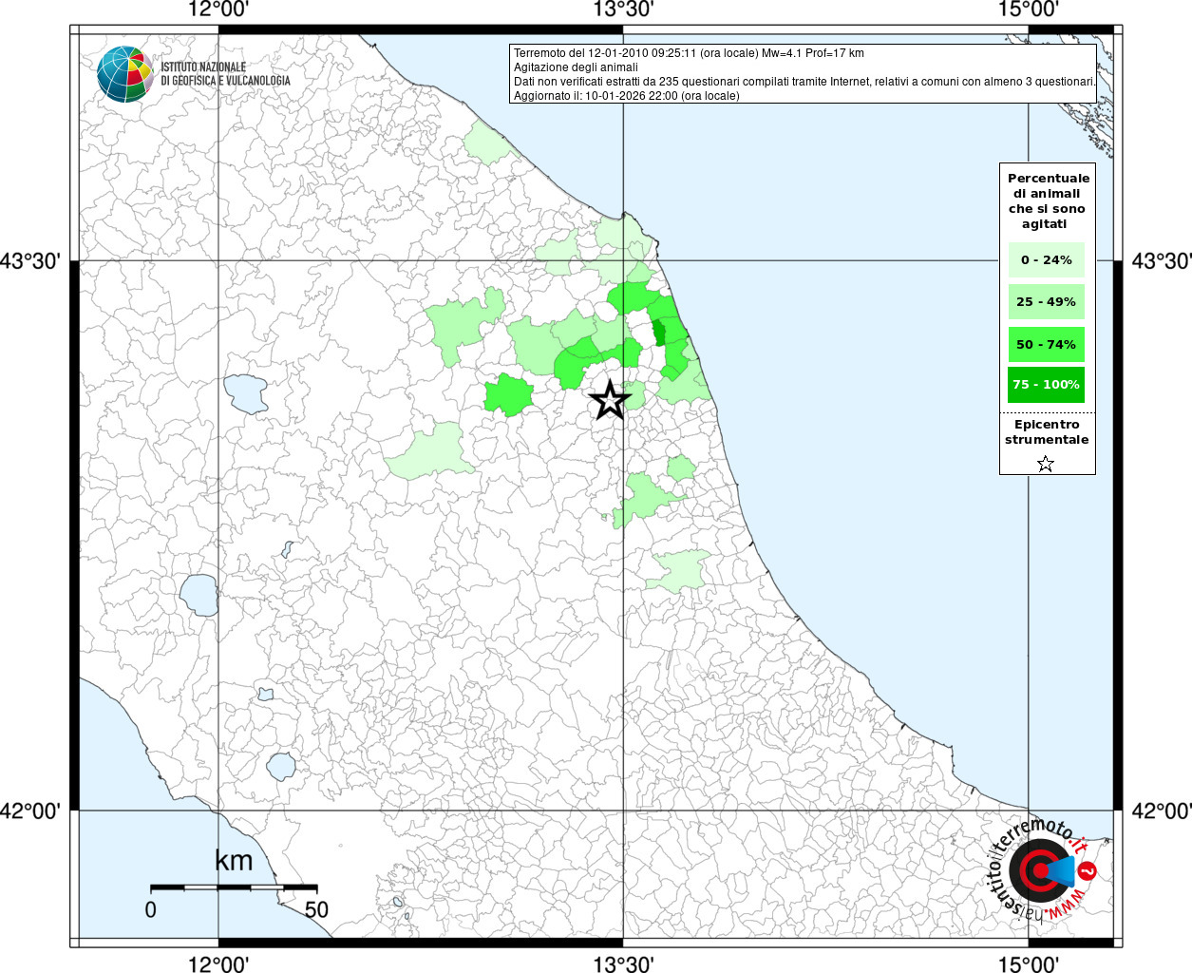Image resolution: width=1192 pixels, height=973 pixels.
Task: Click the 'Aggiornato il' update date line
Action: point(626,96)
